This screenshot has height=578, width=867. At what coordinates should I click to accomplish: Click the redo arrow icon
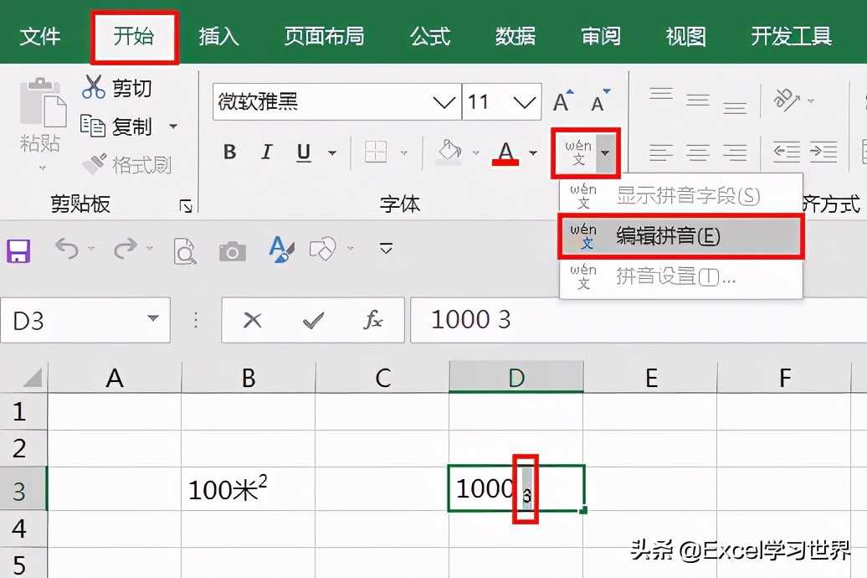(126, 249)
